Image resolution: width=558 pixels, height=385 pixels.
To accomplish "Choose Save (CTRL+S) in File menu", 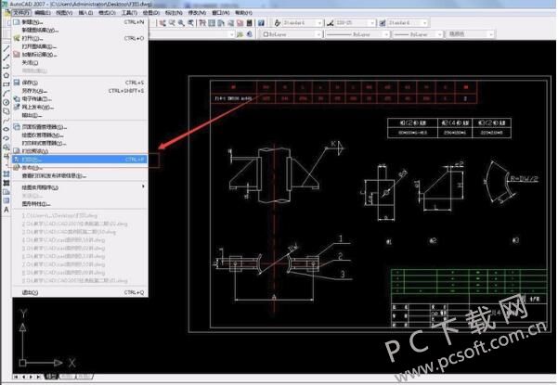I will coord(80,83).
